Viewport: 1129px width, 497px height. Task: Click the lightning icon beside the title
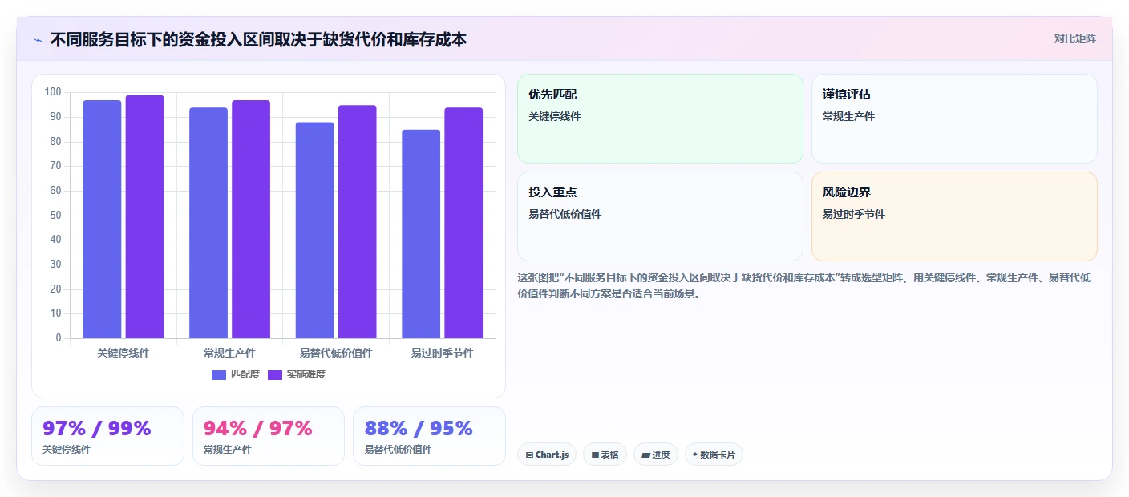38,40
